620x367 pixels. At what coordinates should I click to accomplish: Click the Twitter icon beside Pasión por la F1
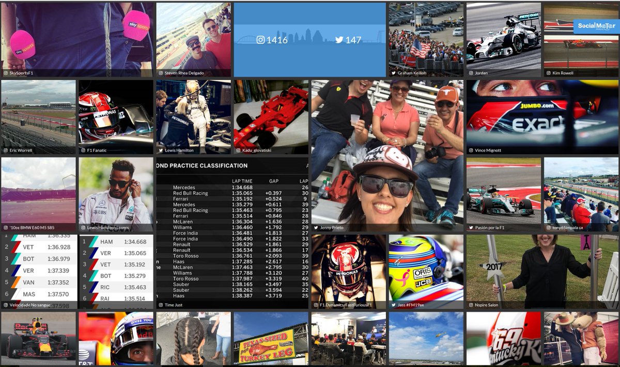coord(471,228)
